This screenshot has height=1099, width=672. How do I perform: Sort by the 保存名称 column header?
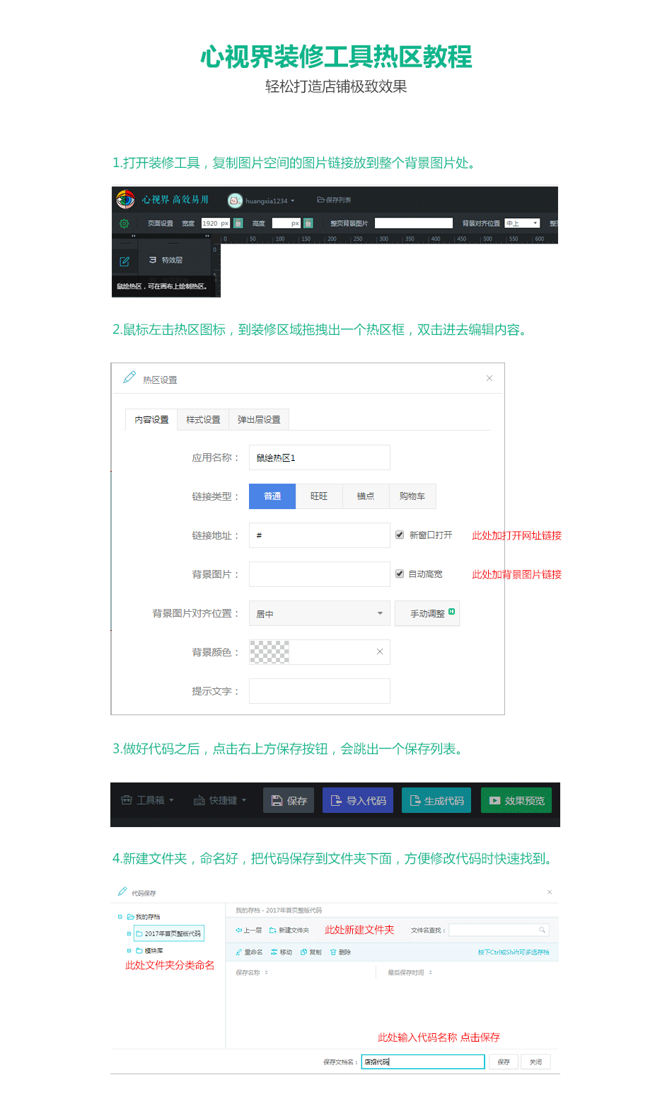pyautogui.click(x=252, y=972)
